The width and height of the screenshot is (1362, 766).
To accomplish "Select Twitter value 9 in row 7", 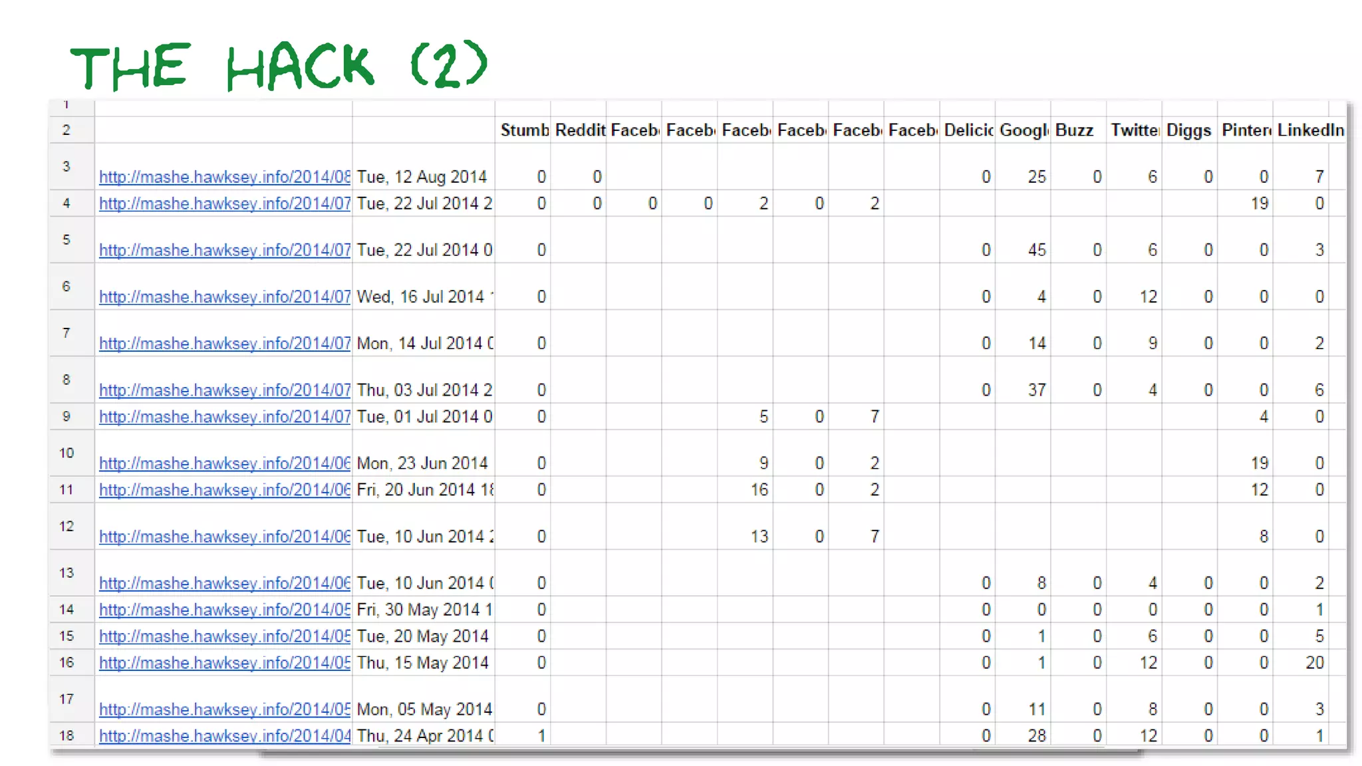I will coord(1152,343).
